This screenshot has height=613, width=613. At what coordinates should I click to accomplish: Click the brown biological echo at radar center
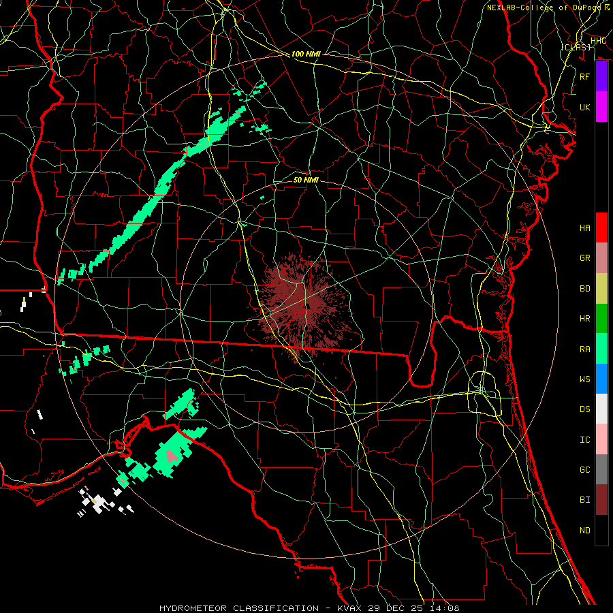[305, 307]
